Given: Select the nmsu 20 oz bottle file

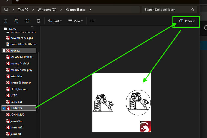Looking at the screenshot, I should tap(23, 44).
